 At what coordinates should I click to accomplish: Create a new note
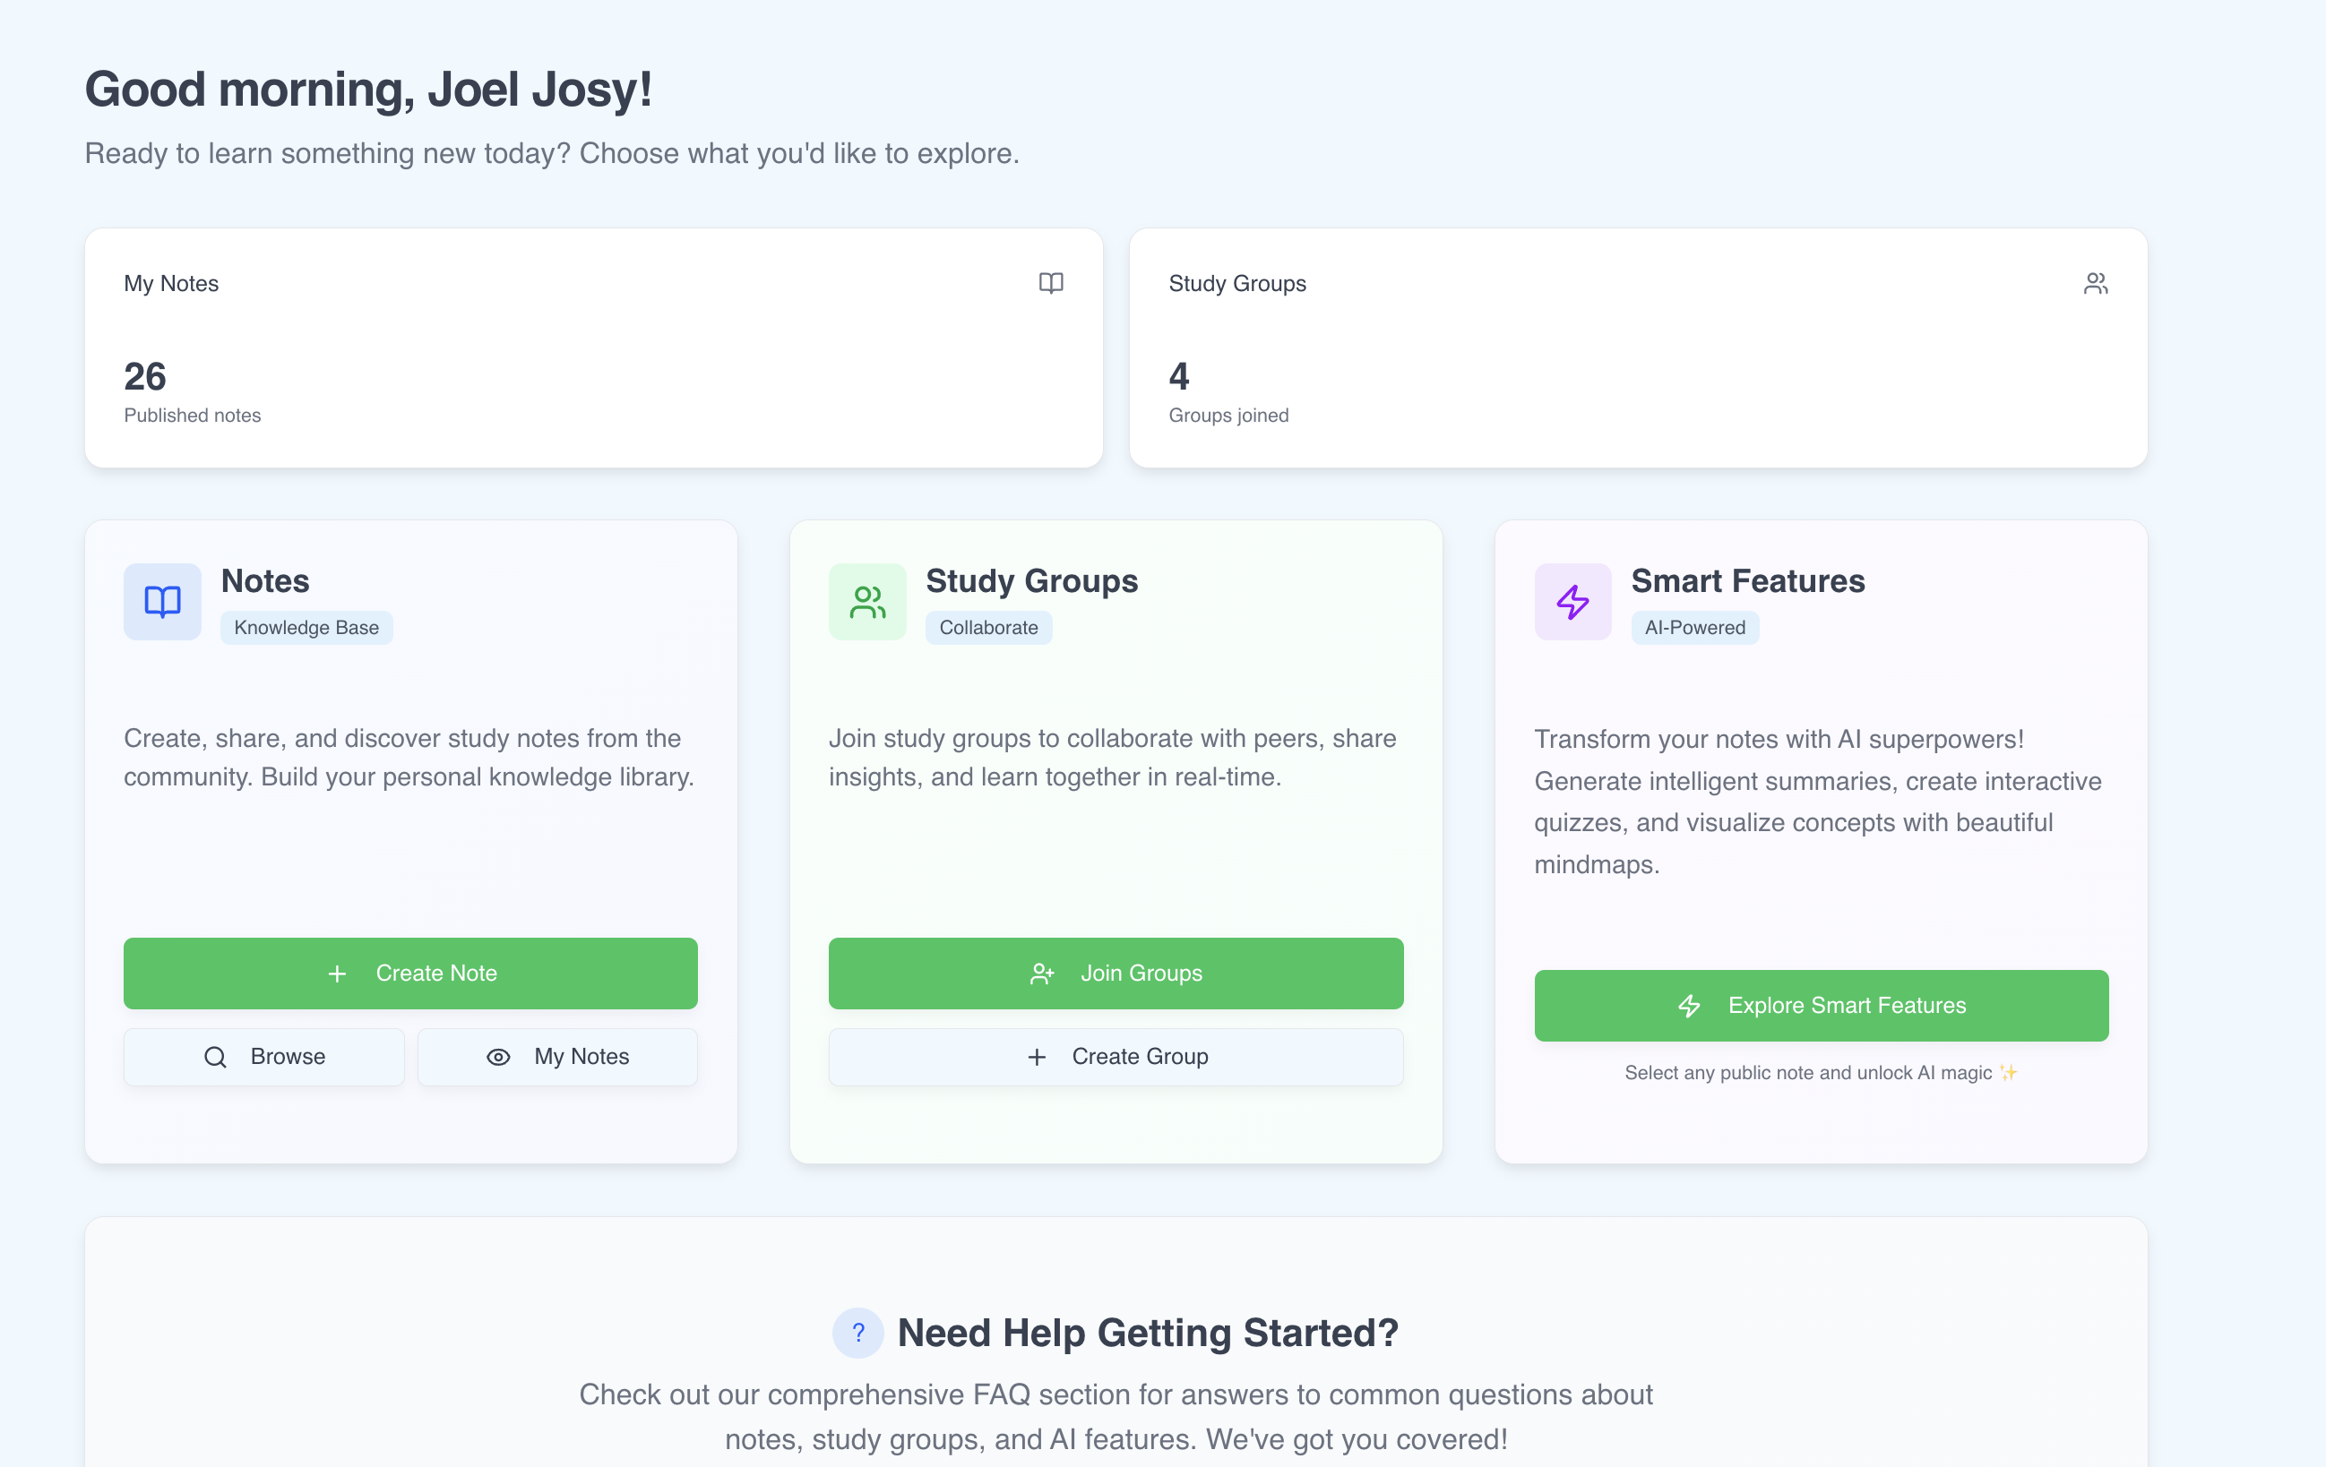[x=410, y=974]
